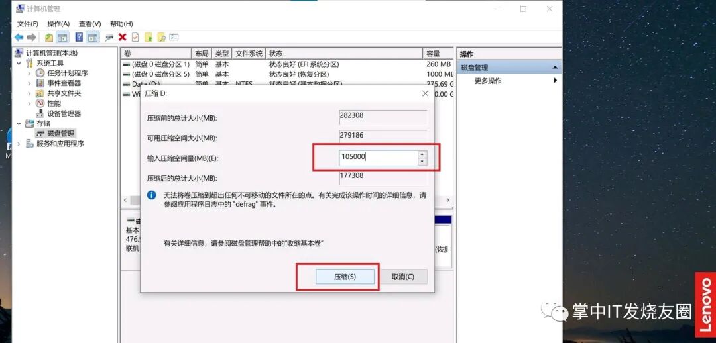Select the (磁盘 0 磁盘分区 1) volume row

(x=288, y=64)
